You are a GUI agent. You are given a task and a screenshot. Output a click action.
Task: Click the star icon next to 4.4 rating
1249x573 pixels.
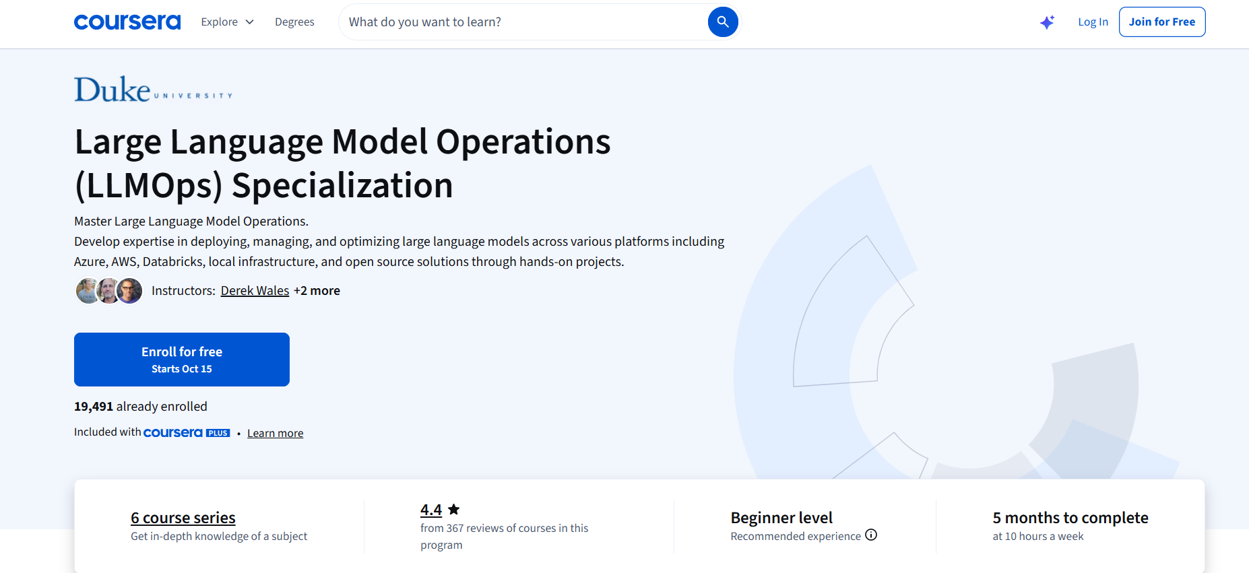(x=454, y=510)
